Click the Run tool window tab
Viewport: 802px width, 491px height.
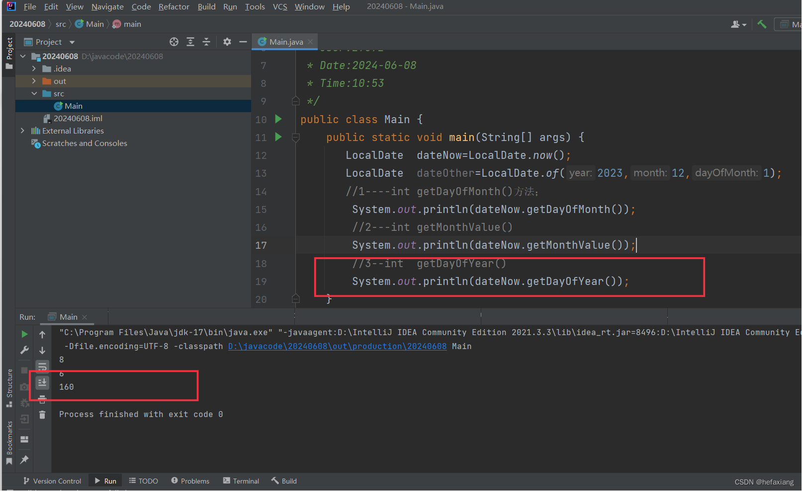tap(105, 481)
